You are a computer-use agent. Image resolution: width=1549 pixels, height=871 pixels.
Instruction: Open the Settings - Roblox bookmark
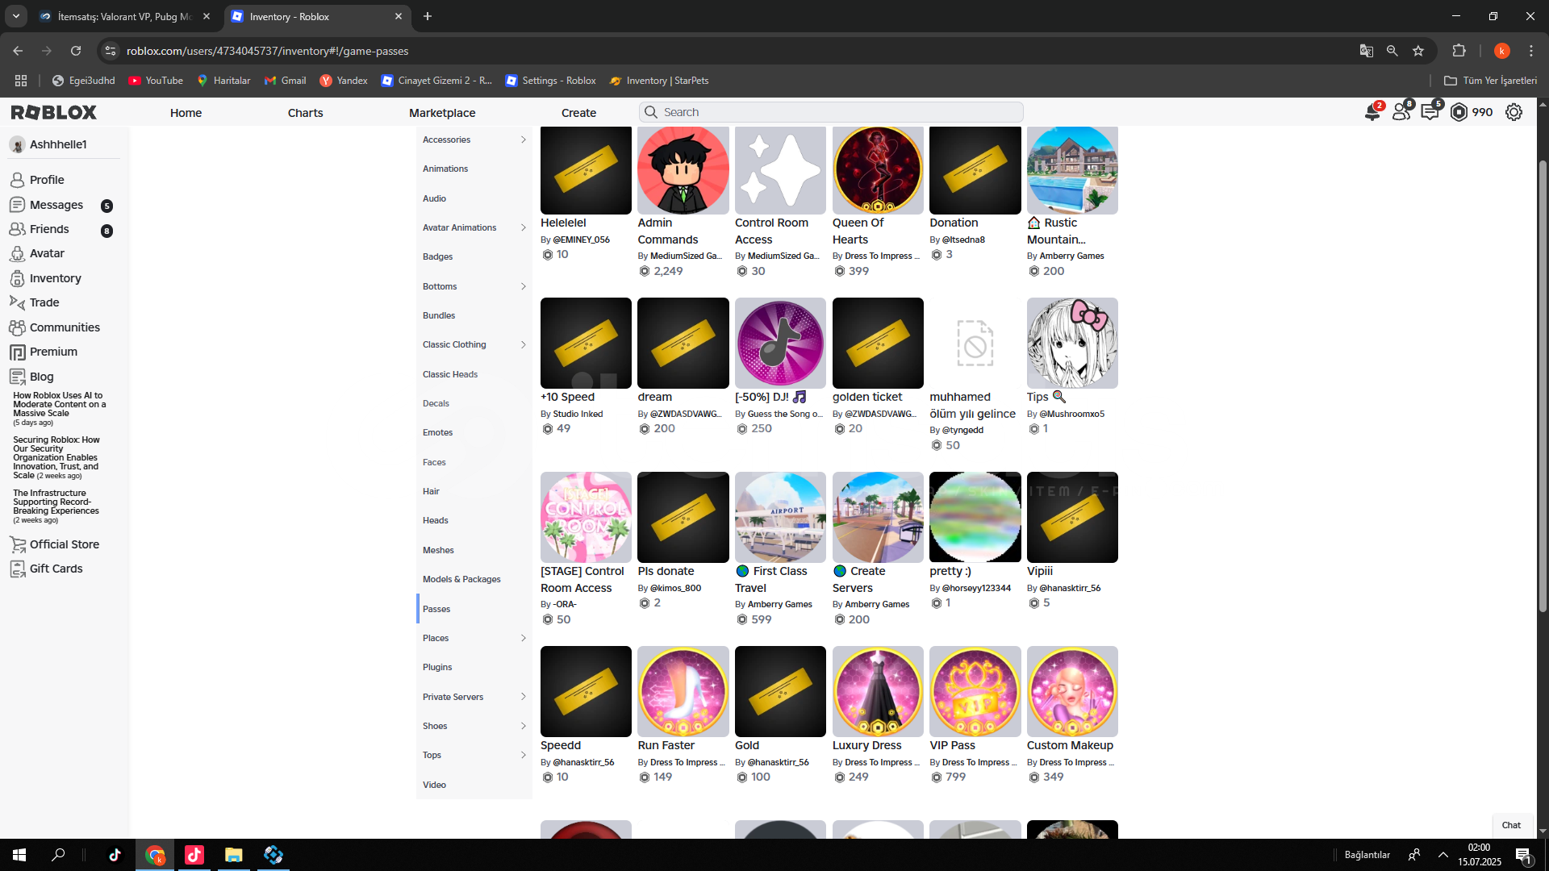pos(550,81)
